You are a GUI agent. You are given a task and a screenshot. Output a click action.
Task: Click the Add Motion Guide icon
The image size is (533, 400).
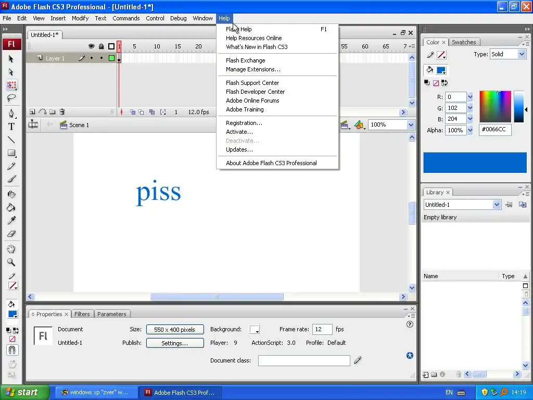(43, 111)
